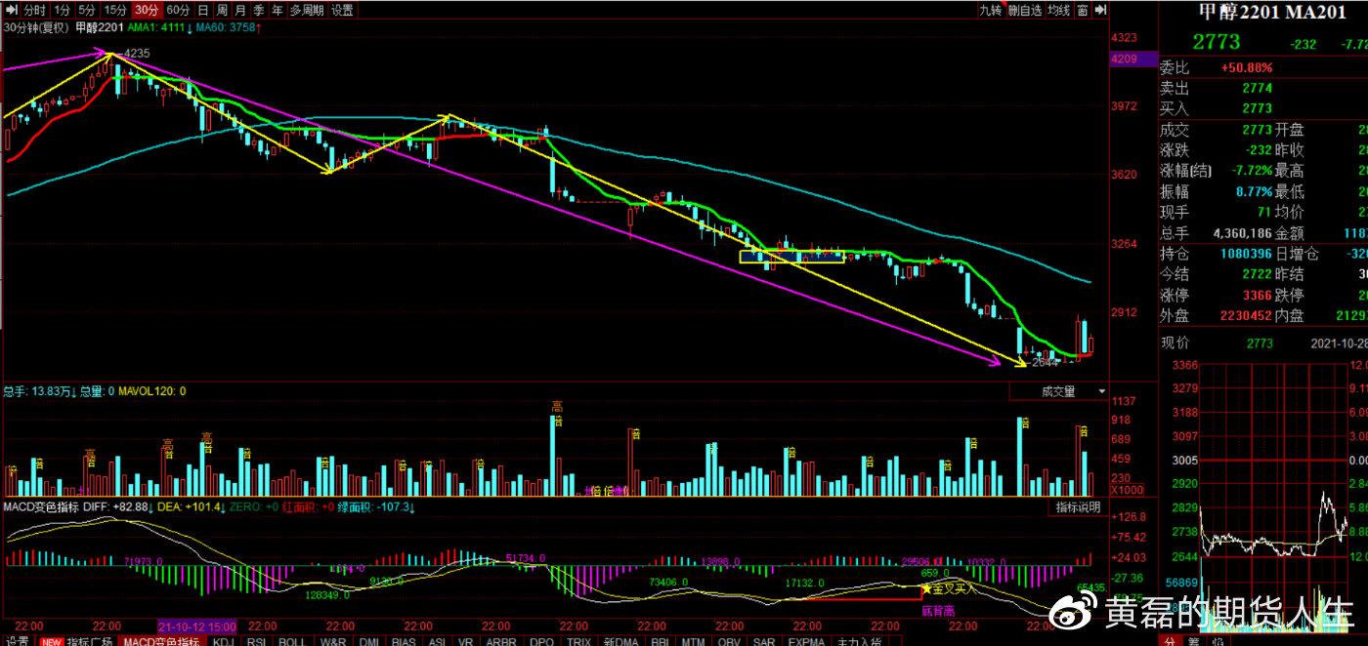Select TRIX indicator tab

click(578, 641)
